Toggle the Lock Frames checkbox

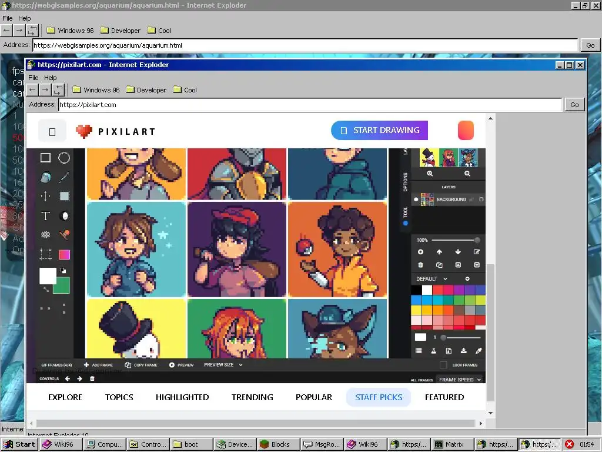tap(443, 365)
